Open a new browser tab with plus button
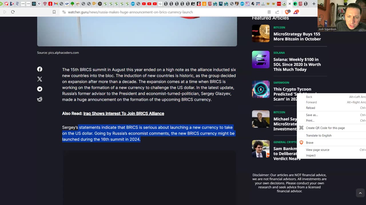The width and height of the screenshot is (366, 205). click(314, 4)
